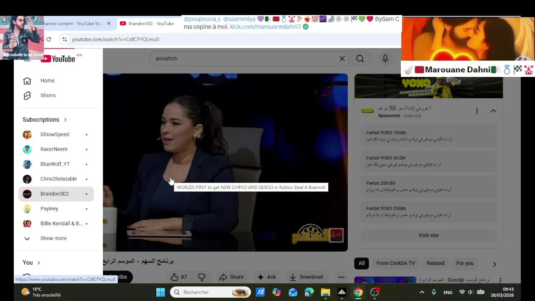Click the YOXO ad banner image
This screenshot has height=301, width=535.
428,87
